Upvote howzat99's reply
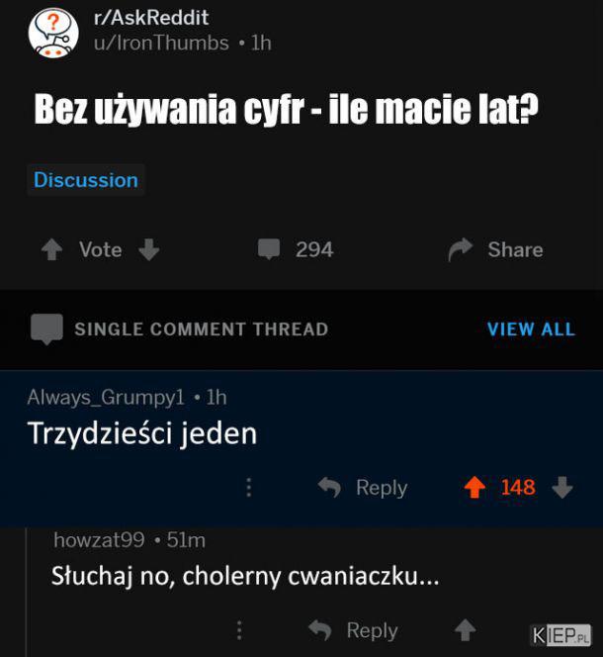 (466, 630)
